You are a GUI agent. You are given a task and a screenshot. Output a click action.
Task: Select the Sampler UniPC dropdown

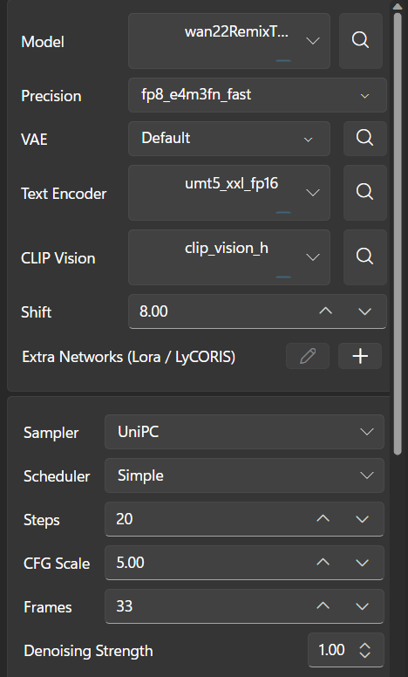[x=245, y=432]
